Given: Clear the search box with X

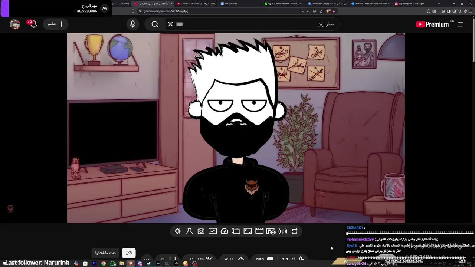Looking at the screenshot, I should [170, 24].
